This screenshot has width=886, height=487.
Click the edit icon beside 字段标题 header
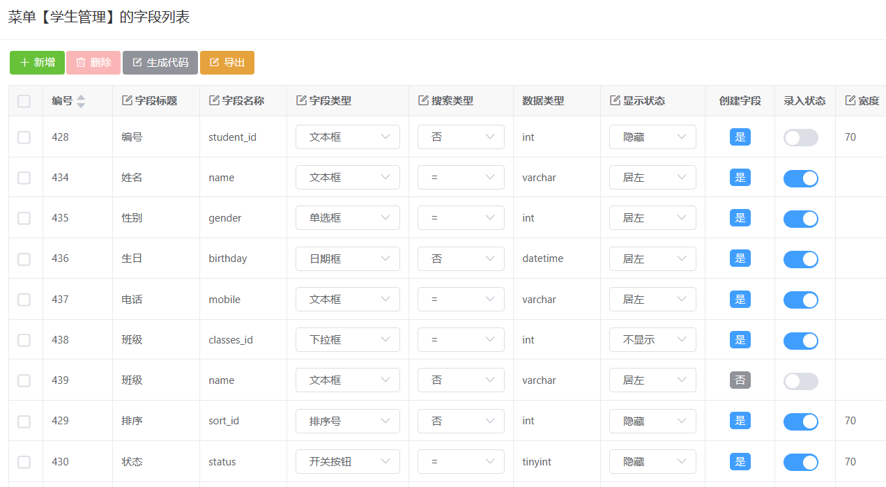[127, 100]
